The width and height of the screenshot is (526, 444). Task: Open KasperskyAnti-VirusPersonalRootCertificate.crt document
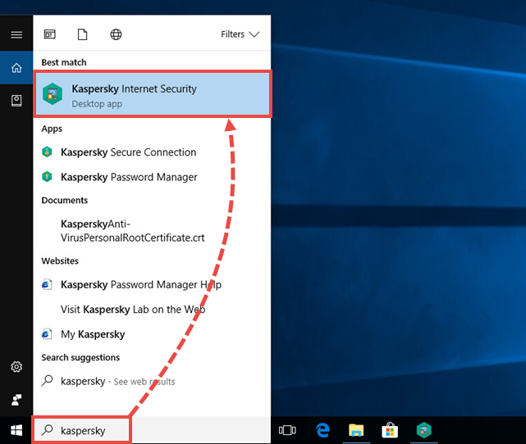[x=152, y=231]
